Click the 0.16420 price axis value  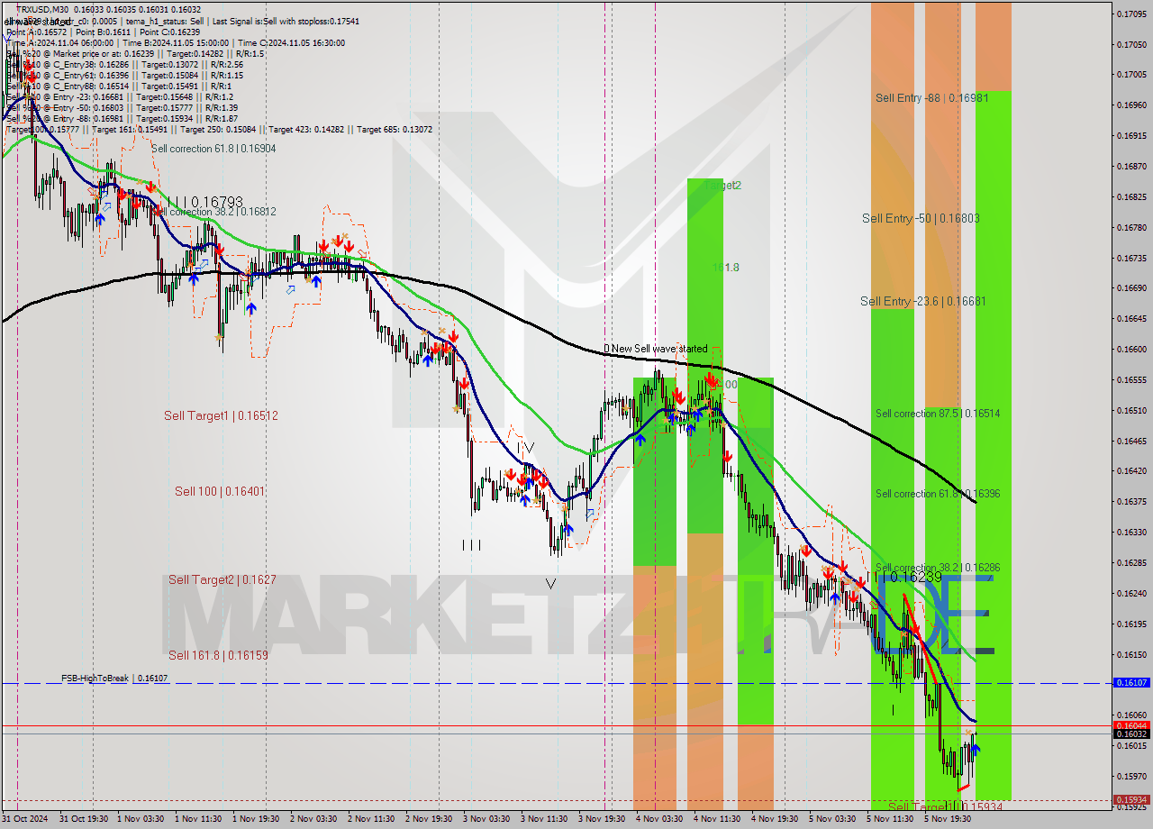(1130, 471)
